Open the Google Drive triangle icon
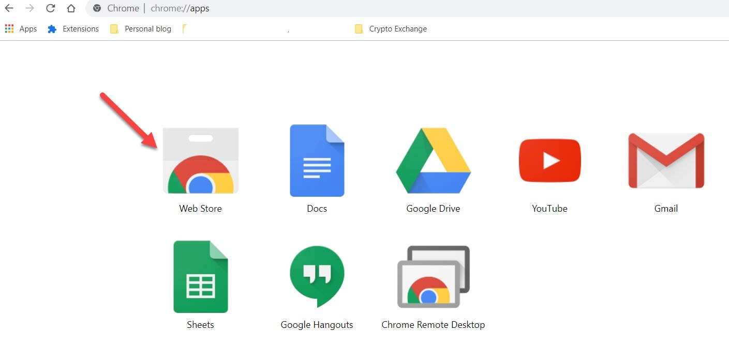 click(433, 161)
